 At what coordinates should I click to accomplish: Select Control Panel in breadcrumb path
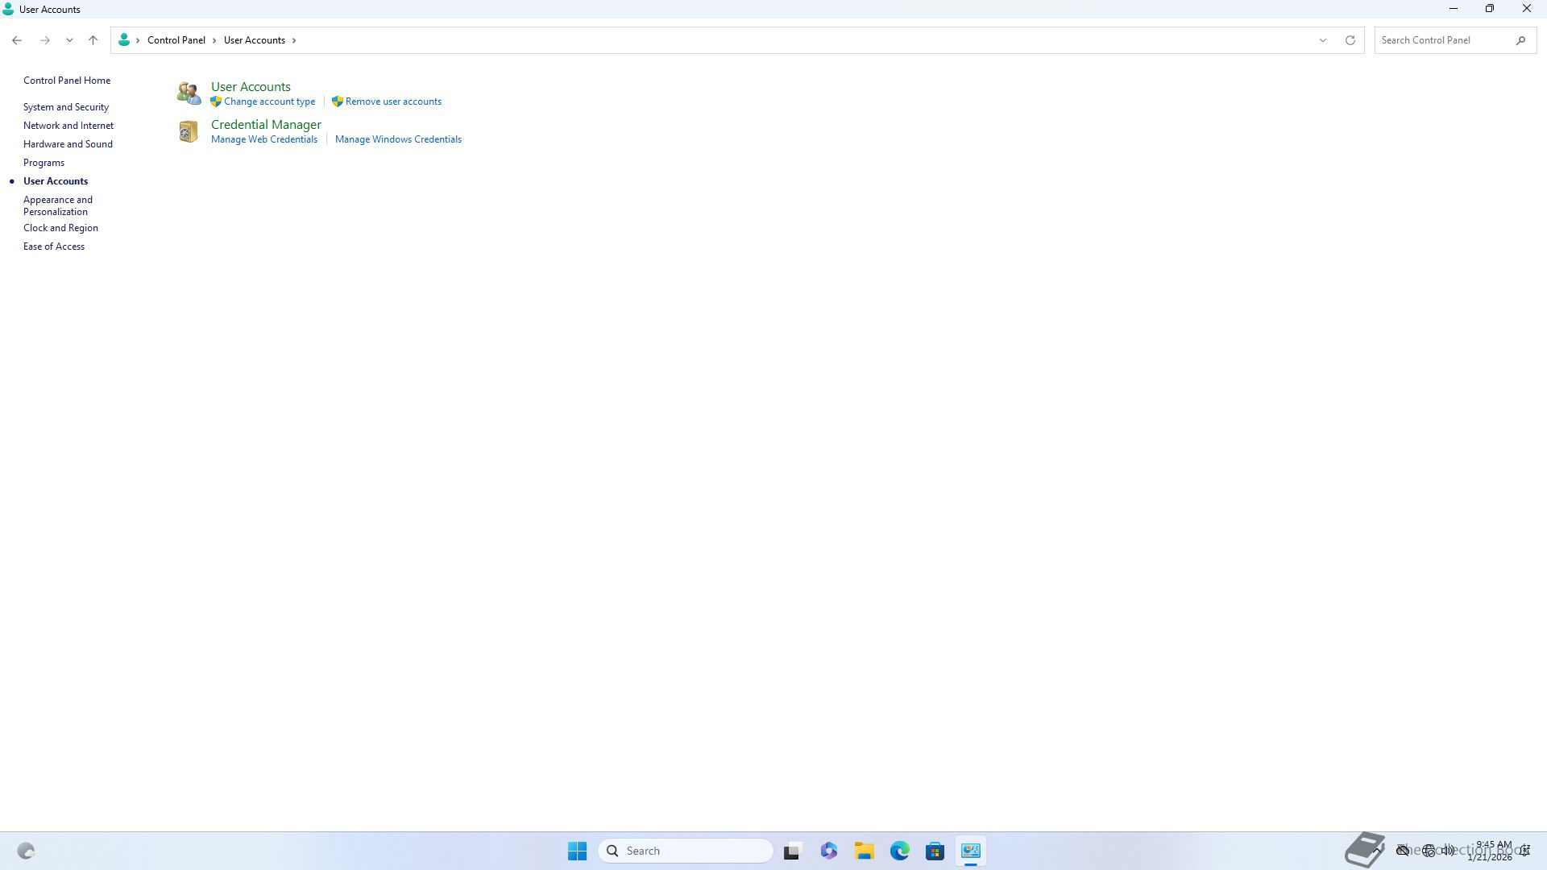[176, 40]
